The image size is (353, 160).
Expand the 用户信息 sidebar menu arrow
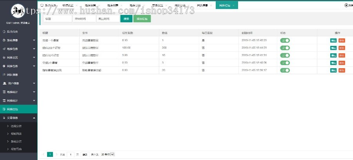[x=34, y=83]
